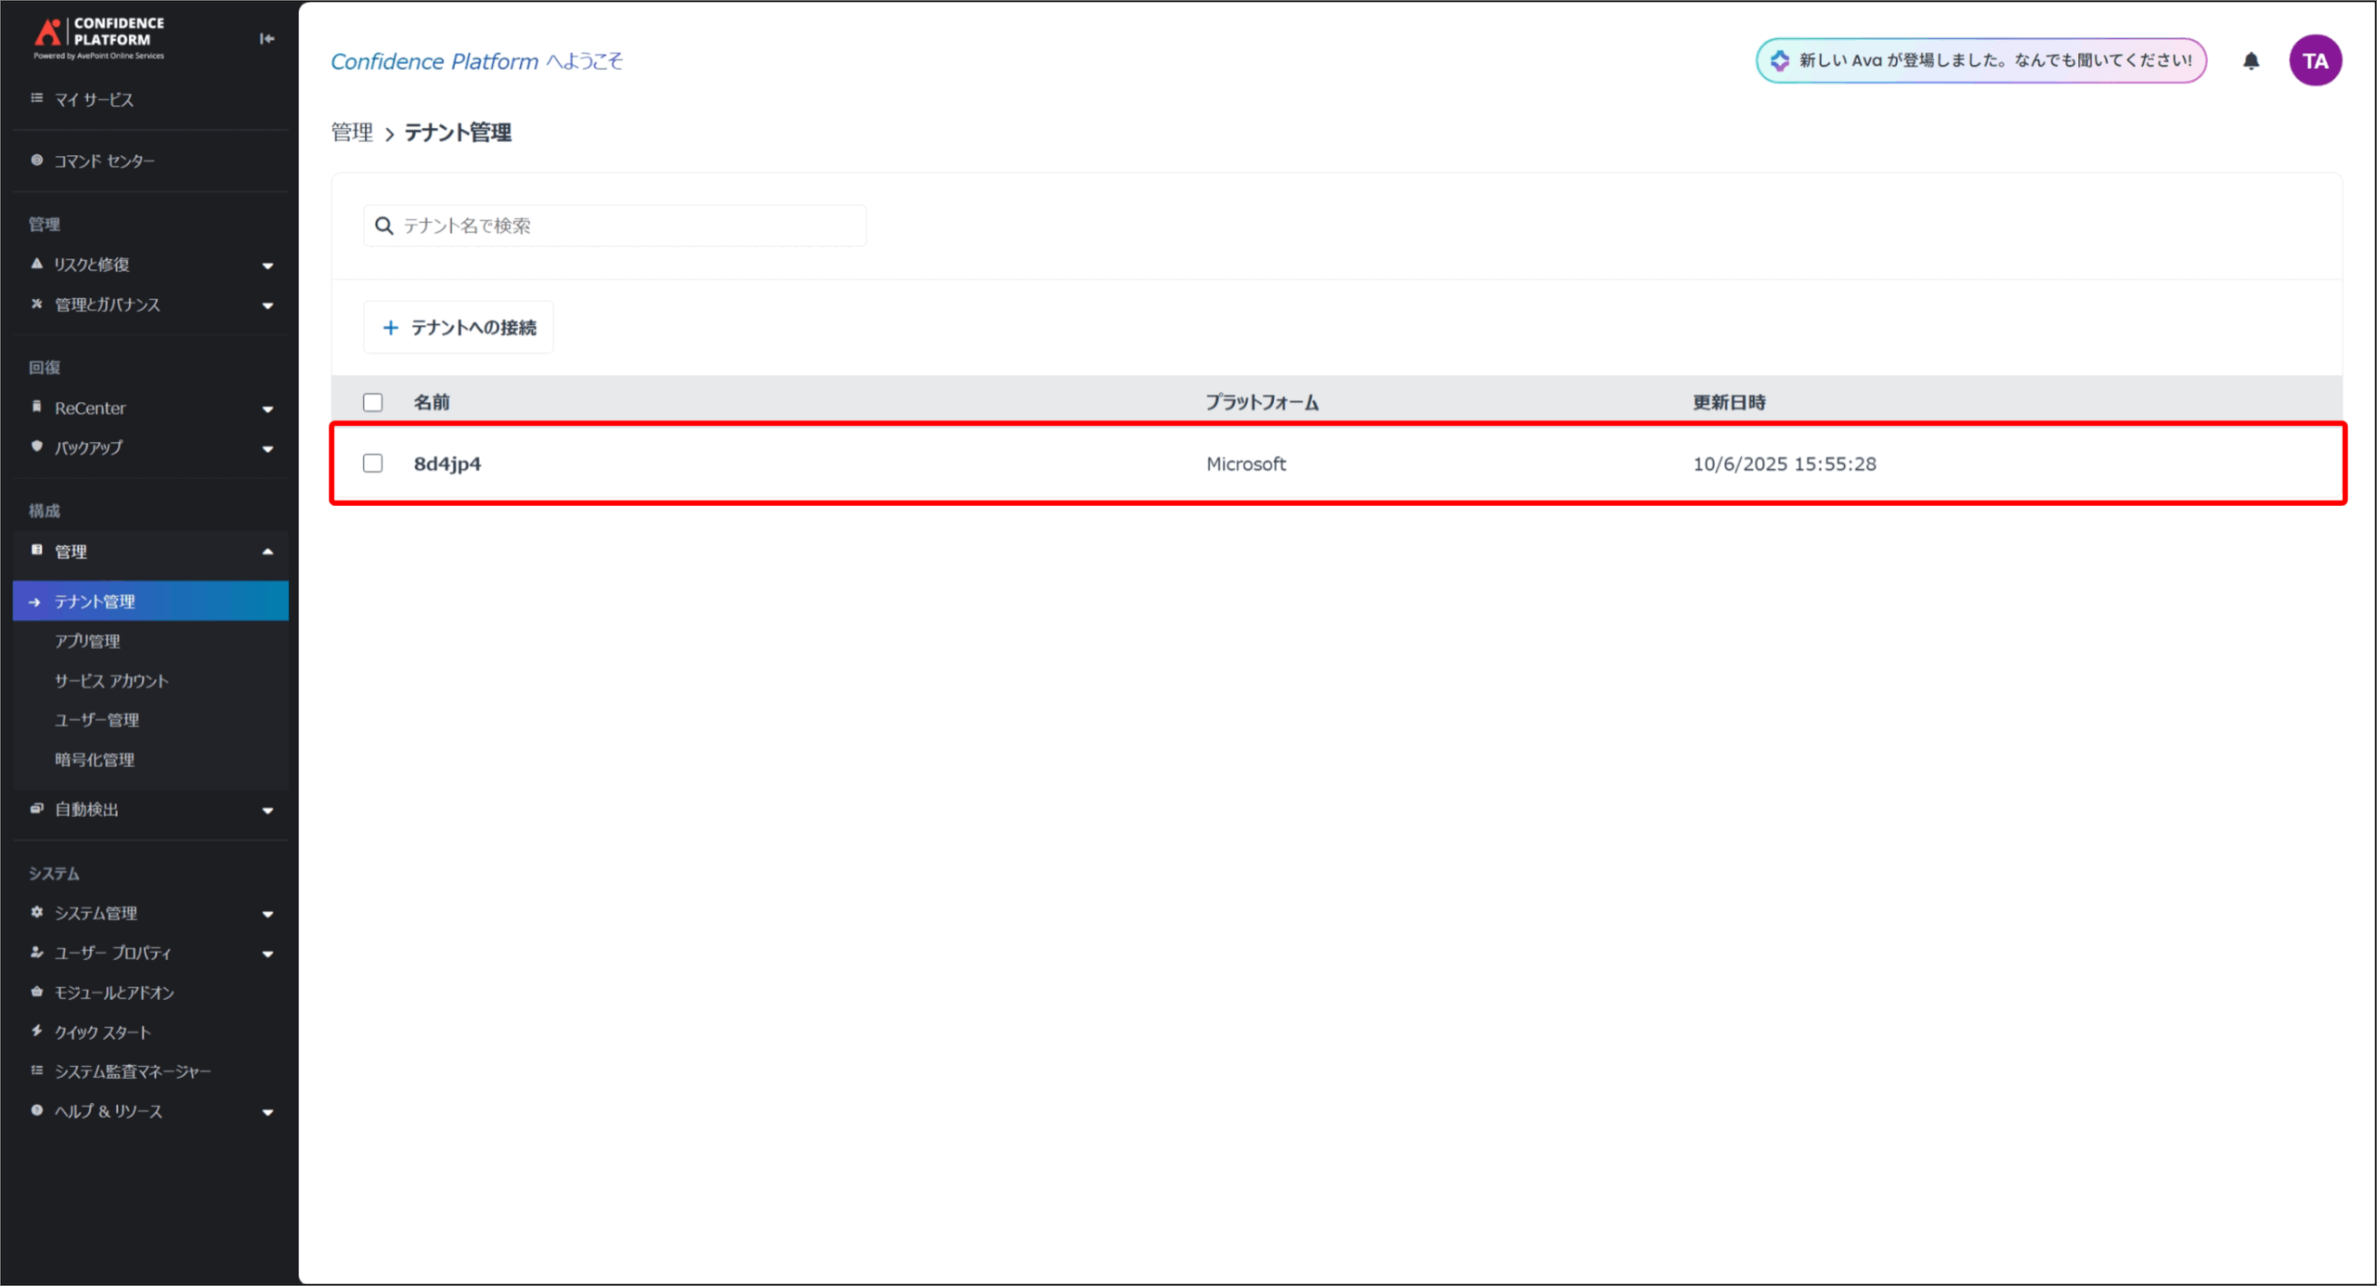Screen dimensions: 2377x1286
Task: Click the plus icon for テナントへの接続
Action: [x=391, y=328]
